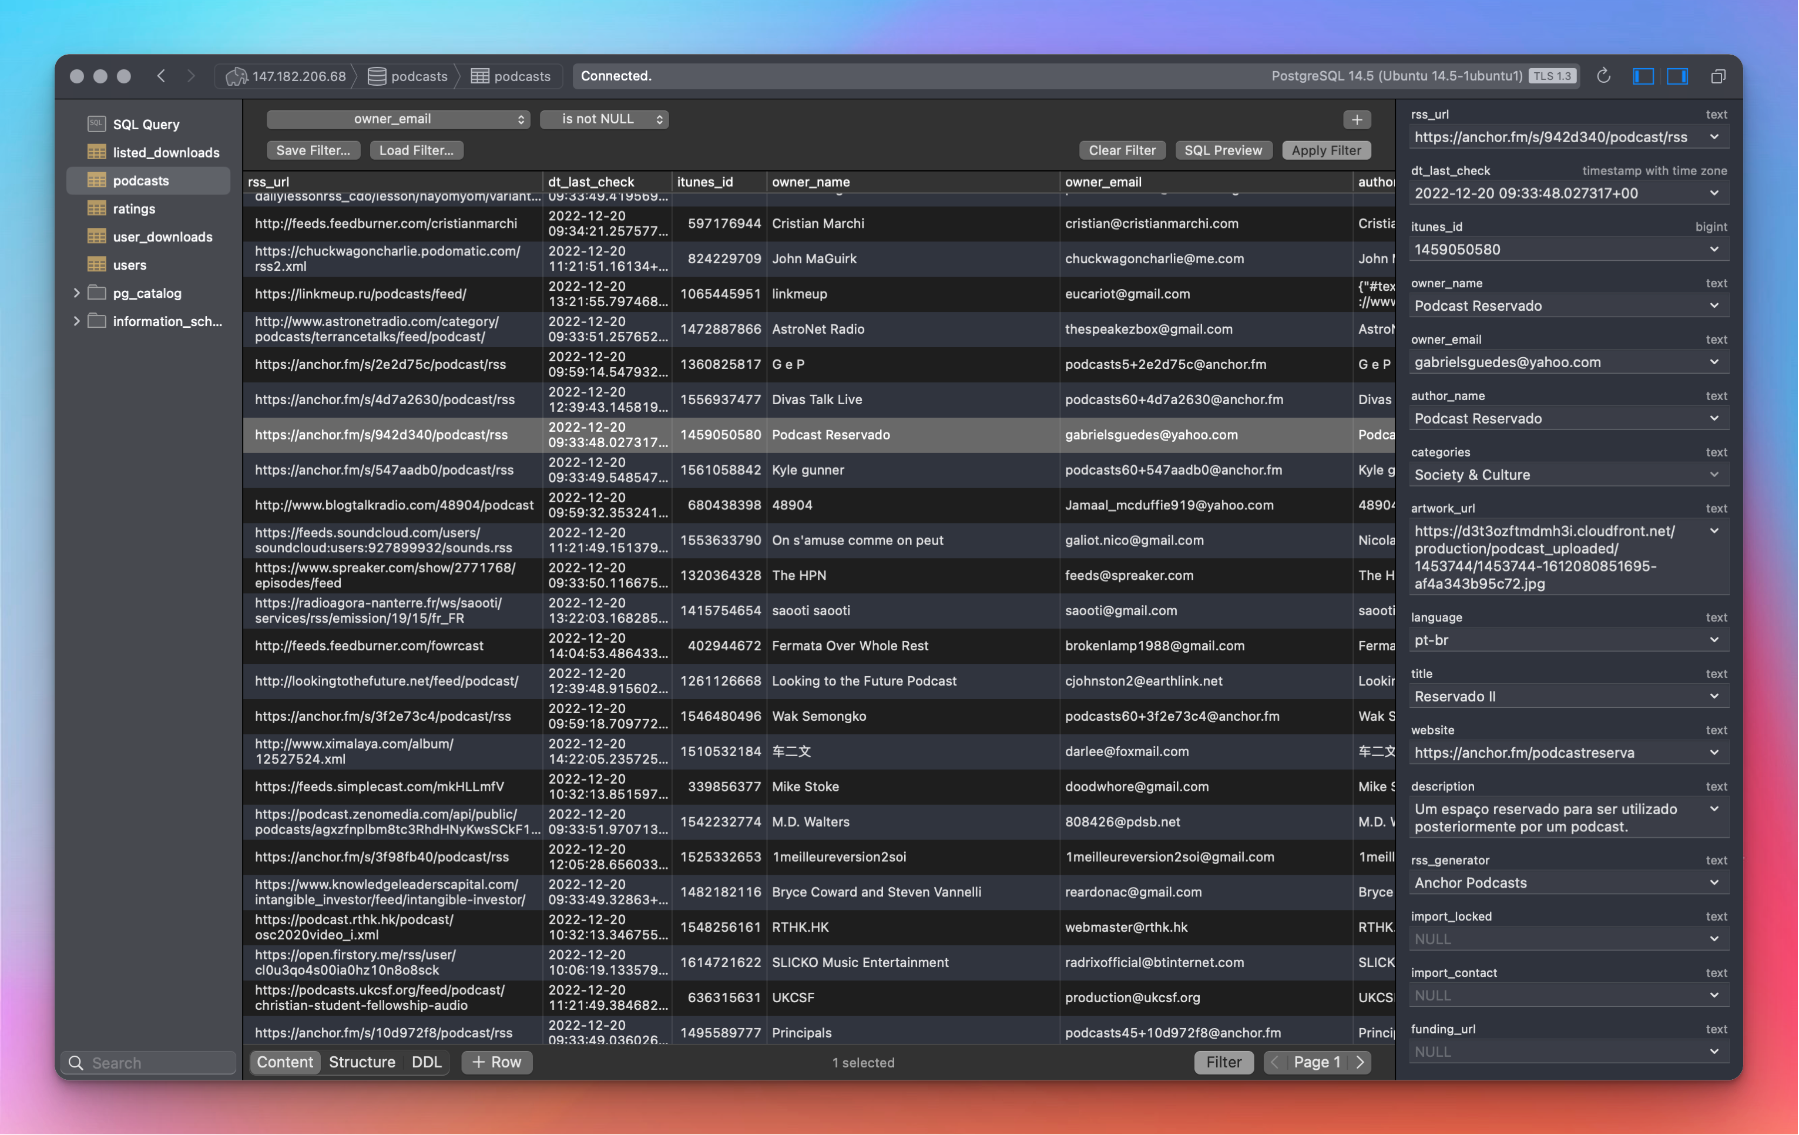
Task: Toggle the Filter button at bottom
Action: 1224,1062
